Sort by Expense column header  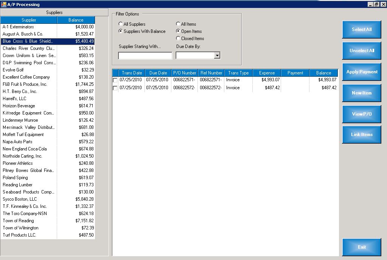(x=267, y=73)
